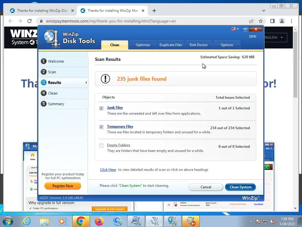Open the Chrome three-dot menu
302x227 pixels.
291,21
